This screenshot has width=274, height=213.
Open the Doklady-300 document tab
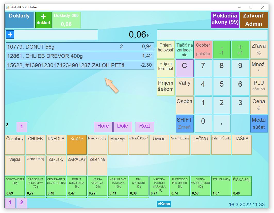click(x=67, y=20)
